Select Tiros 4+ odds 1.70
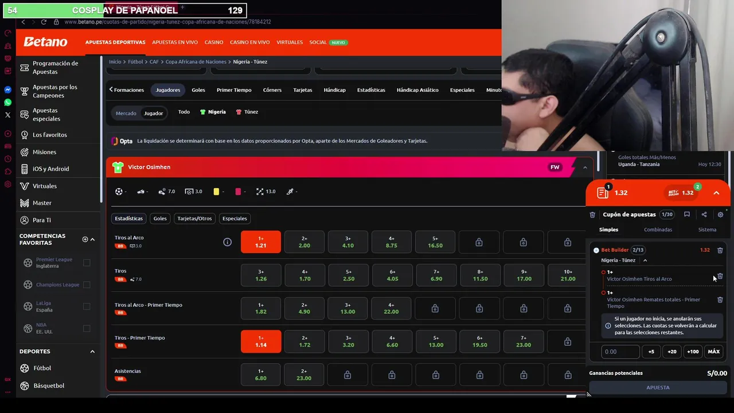 (304, 275)
